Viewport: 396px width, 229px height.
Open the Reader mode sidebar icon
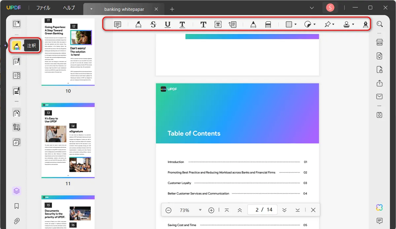(16, 24)
